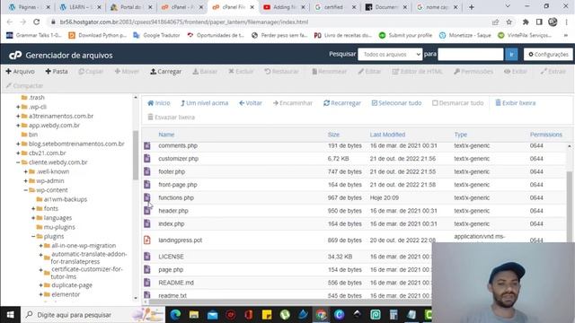Click the Excluir delete button
Screen dimensions: 575x323
241,72
